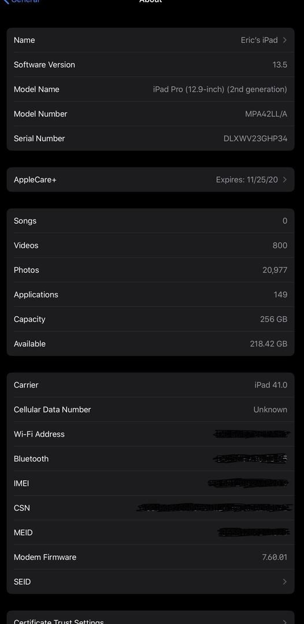Viewport: 304px width, 624px height.
Task: Select the Software Version row
Action: pos(150,65)
